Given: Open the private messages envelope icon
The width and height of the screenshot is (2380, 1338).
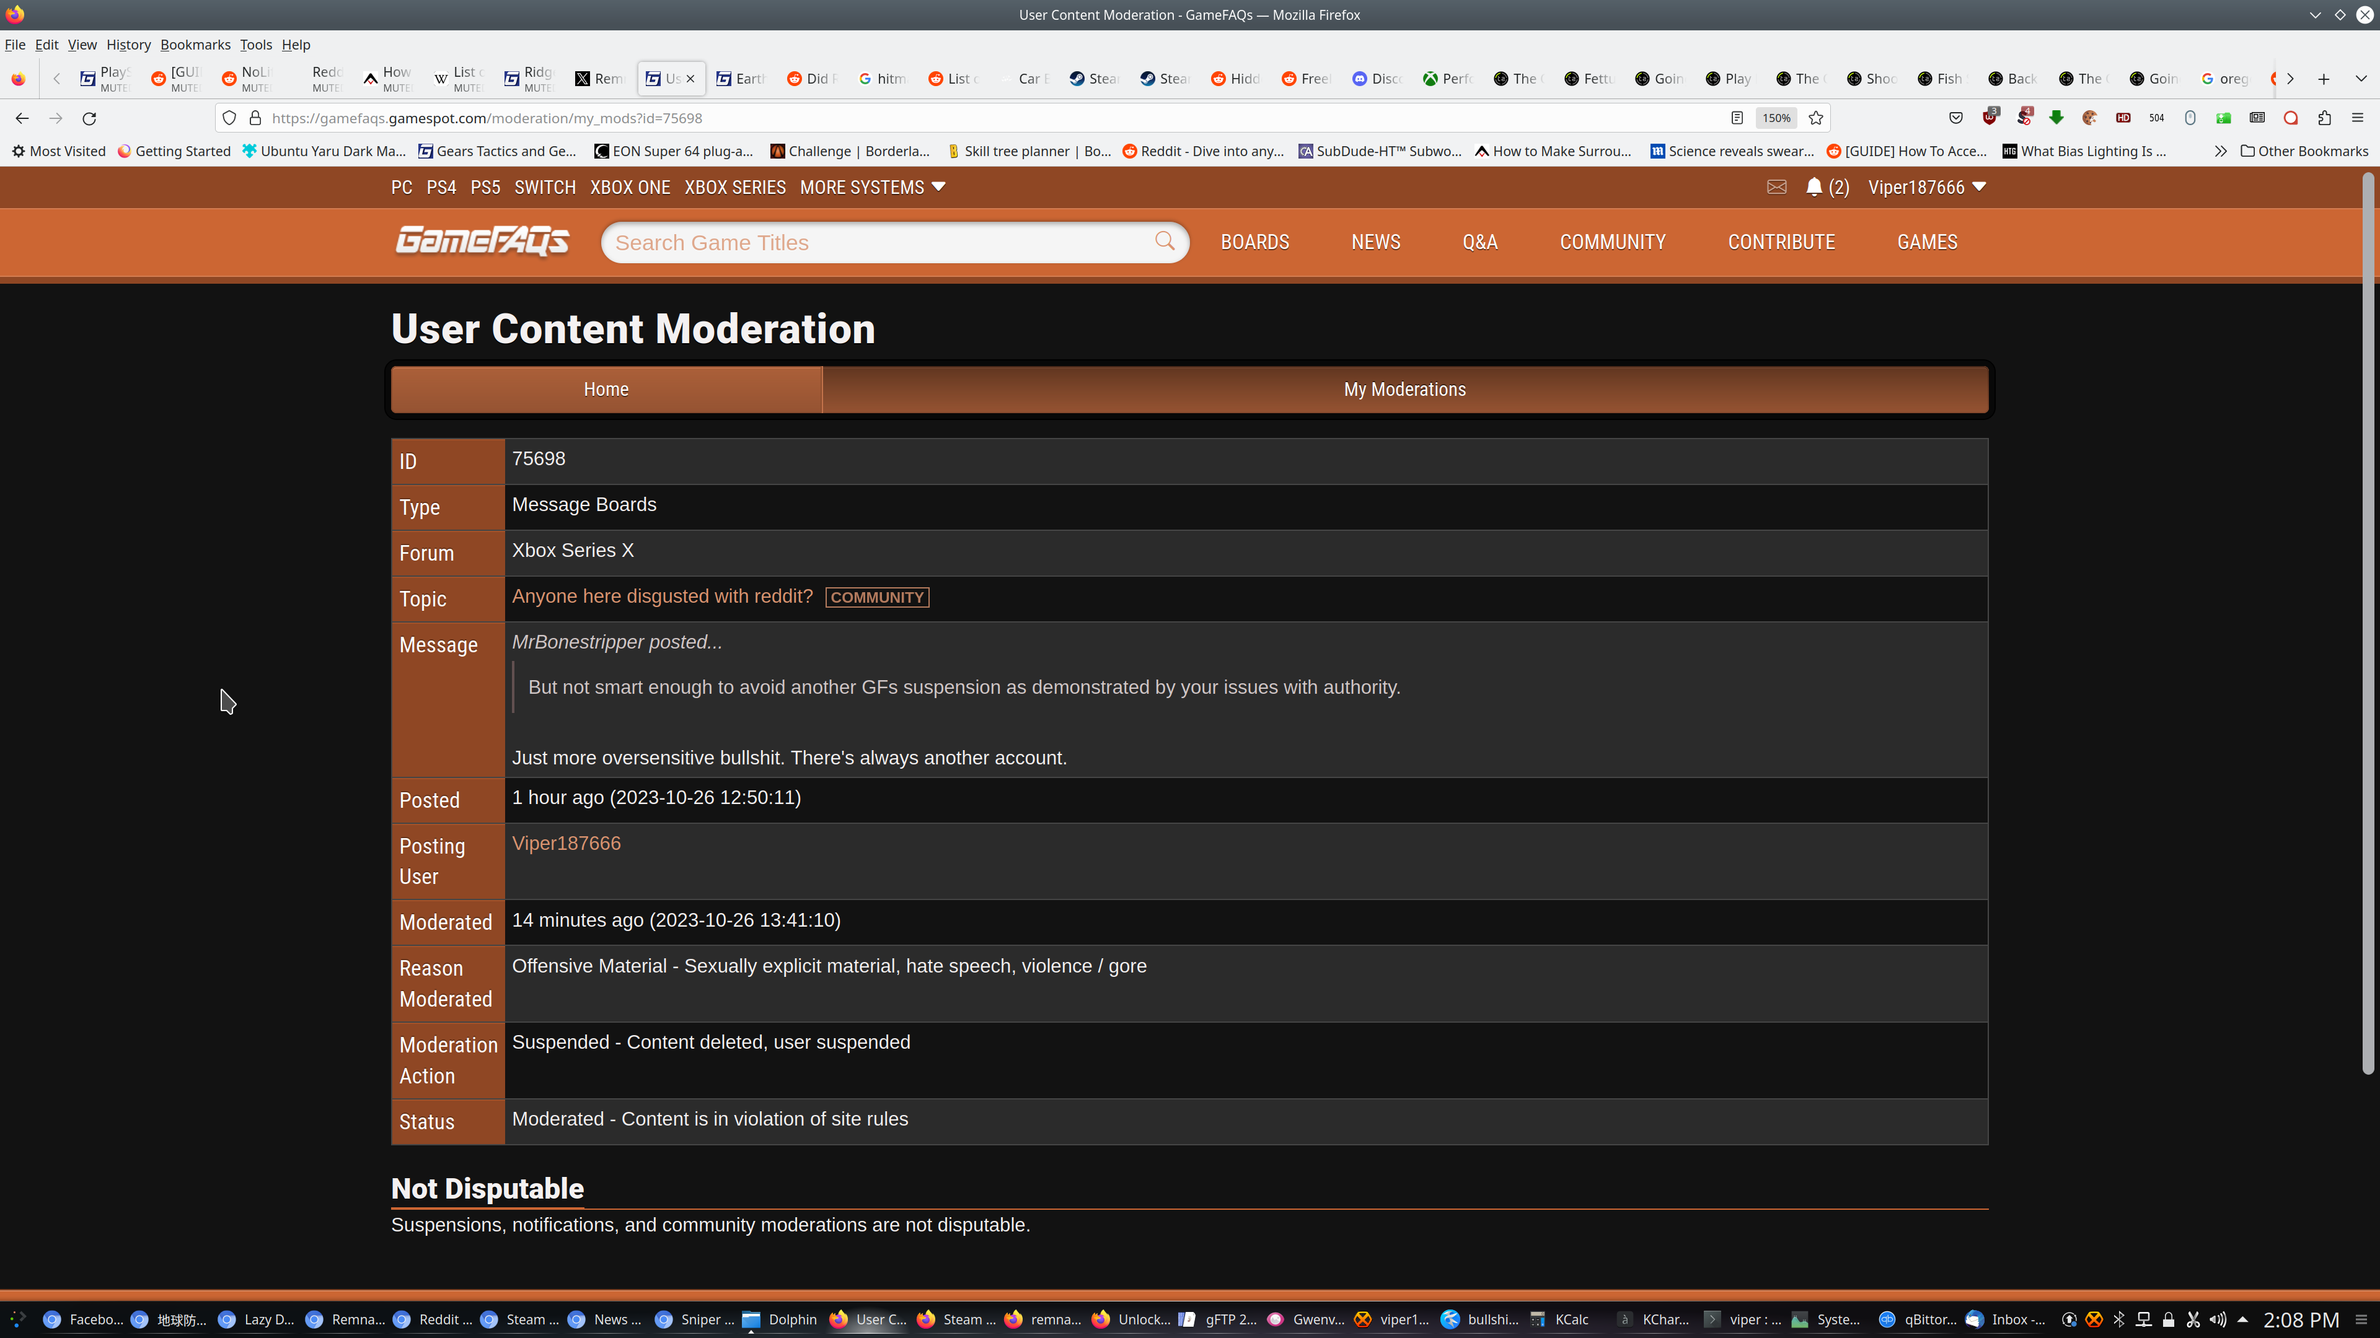Looking at the screenshot, I should coord(1776,188).
